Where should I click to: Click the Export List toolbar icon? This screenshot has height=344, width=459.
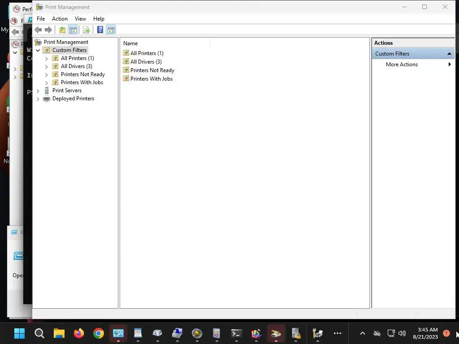tap(87, 30)
